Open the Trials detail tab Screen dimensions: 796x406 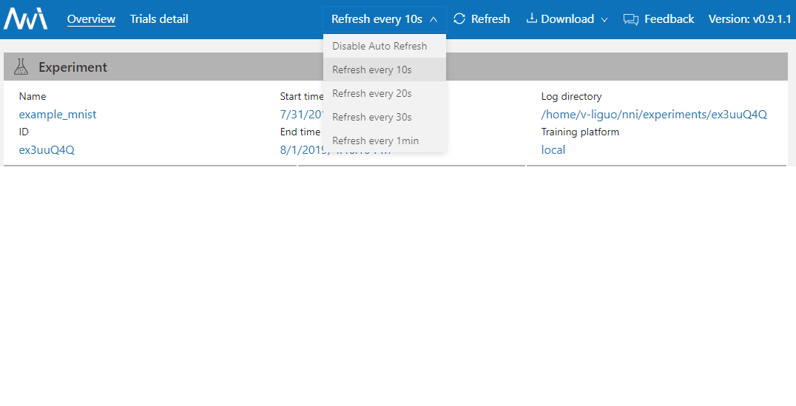coord(159,19)
